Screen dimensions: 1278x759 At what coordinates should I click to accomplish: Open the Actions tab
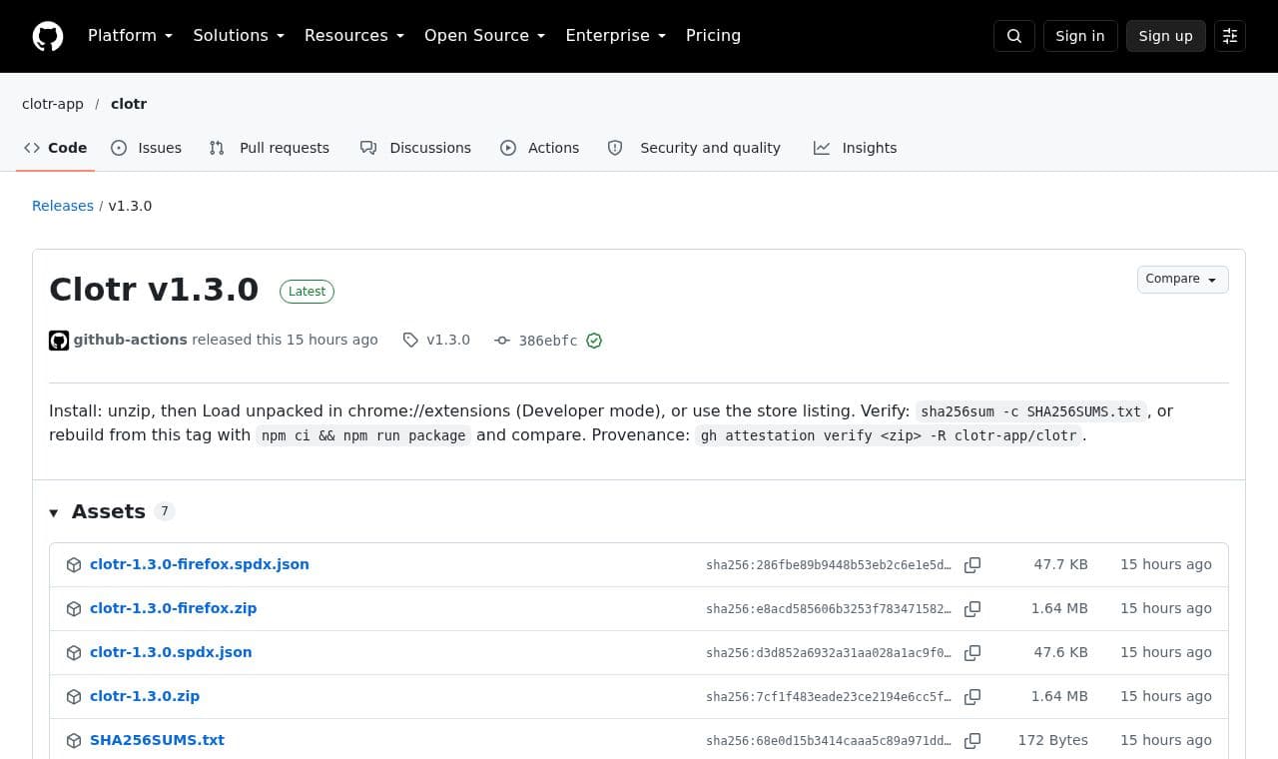coord(539,148)
